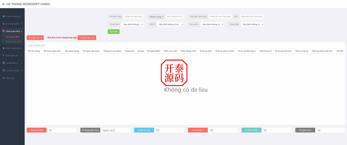Open Trang chủ quản trị menu item
Viewport: 347px width, 145px height.
(13, 16)
